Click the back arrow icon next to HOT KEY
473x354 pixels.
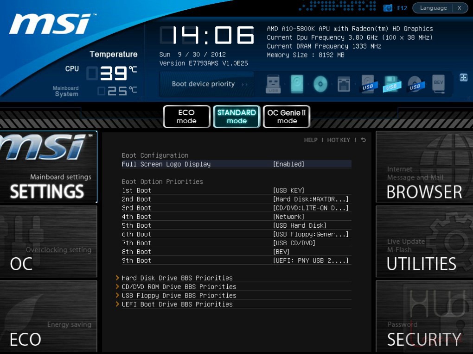click(x=363, y=140)
